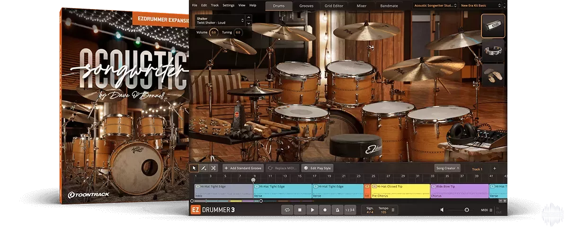The height and width of the screenshot is (231, 568).
Task: Toggle the metronome icon
Action: (x=337, y=210)
